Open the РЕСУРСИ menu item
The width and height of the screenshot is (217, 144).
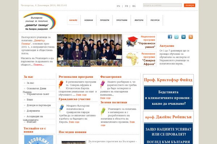click(155, 20)
